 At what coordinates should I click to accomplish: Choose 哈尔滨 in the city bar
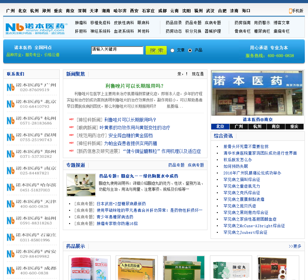120,11
